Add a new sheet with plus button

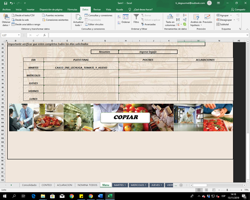181,185
